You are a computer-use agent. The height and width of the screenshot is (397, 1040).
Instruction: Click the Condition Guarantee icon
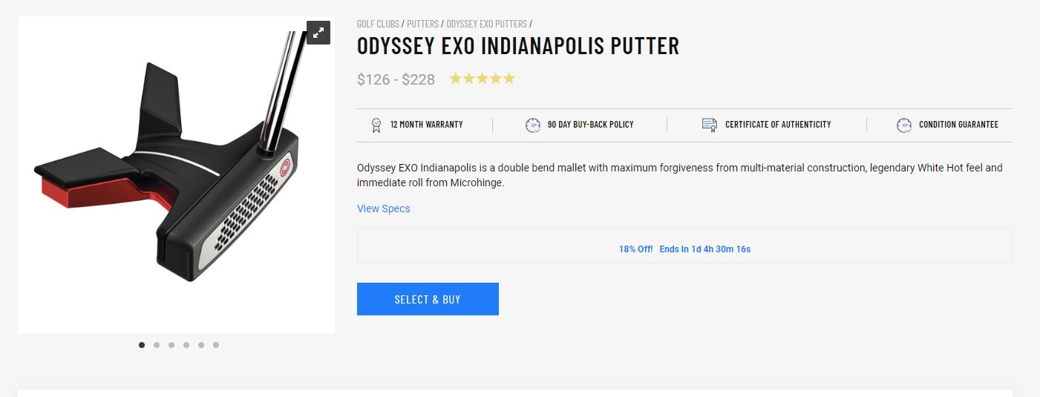click(x=903, y=125)
